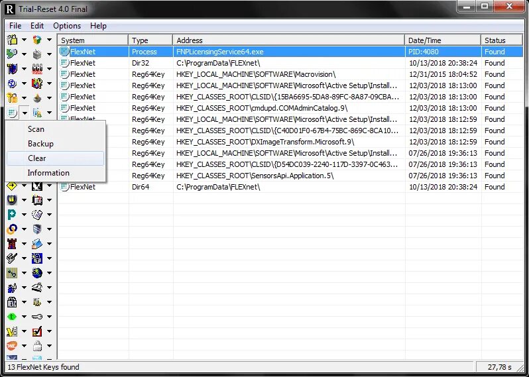Viewport: 529px width, 377px height.
Task: Sort by the Type column header
Action: [x=150, y=40]
